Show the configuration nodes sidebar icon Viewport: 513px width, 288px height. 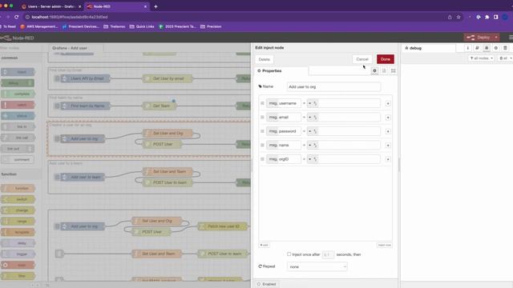click(x=496, y=48)
